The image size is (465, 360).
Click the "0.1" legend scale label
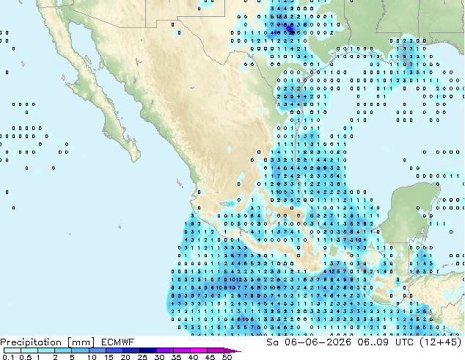[x=8, y=357]
